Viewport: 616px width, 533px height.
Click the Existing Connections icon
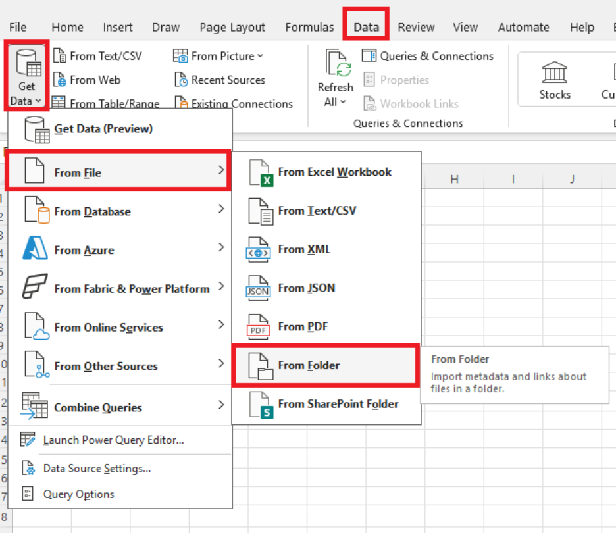pyautogui.click(x=181, y=103)
